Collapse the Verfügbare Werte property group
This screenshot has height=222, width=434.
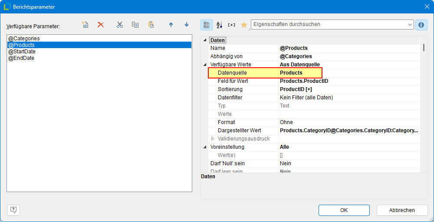[x=205, y=65]
